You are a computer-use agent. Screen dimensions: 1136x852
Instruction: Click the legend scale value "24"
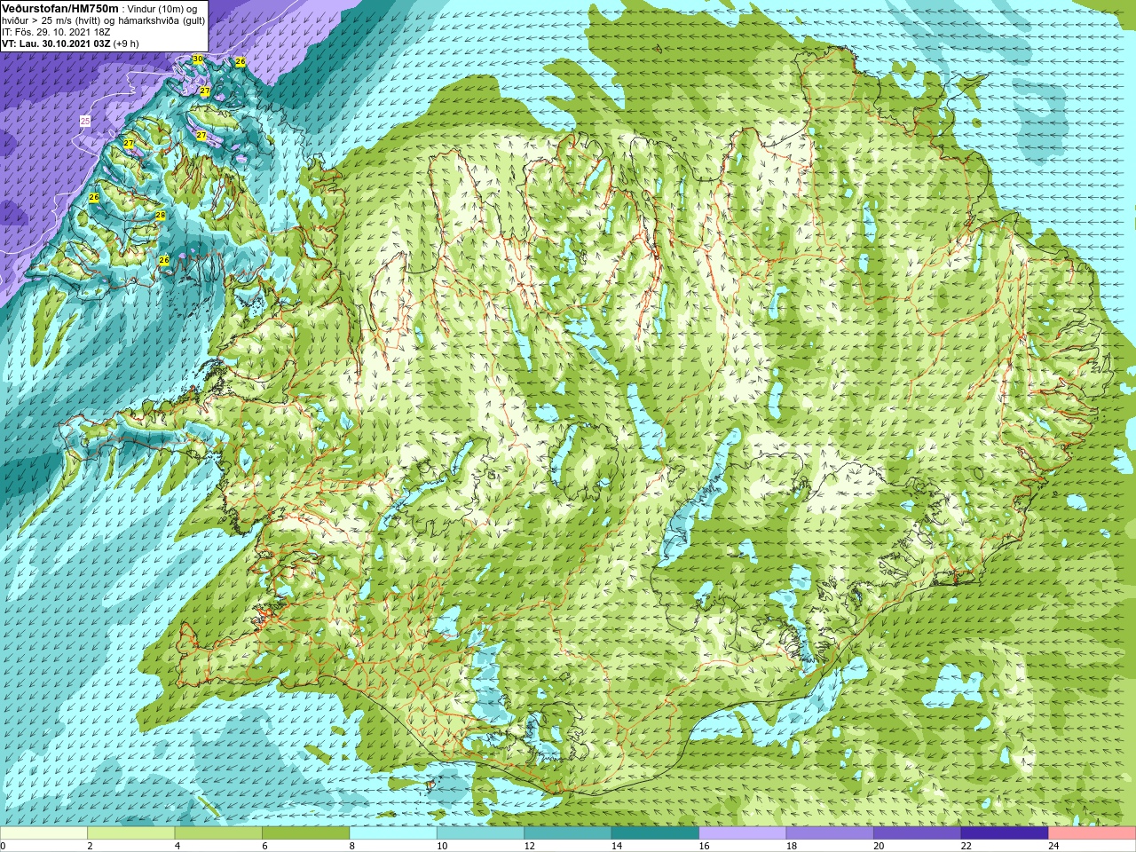pyautogui.click(x=1053, y=846)
